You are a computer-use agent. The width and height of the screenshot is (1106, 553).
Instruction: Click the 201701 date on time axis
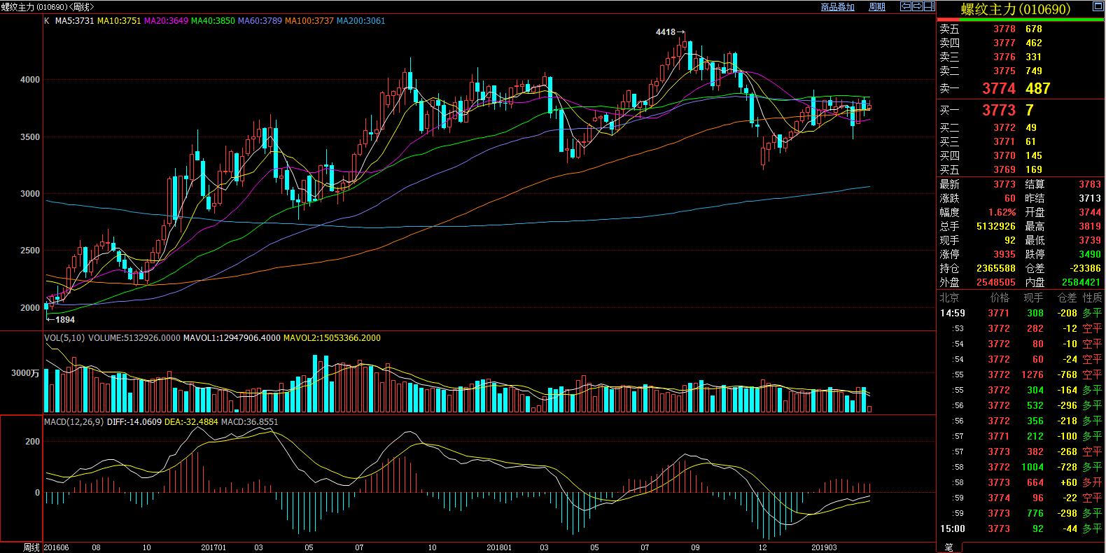pos(213,547)
